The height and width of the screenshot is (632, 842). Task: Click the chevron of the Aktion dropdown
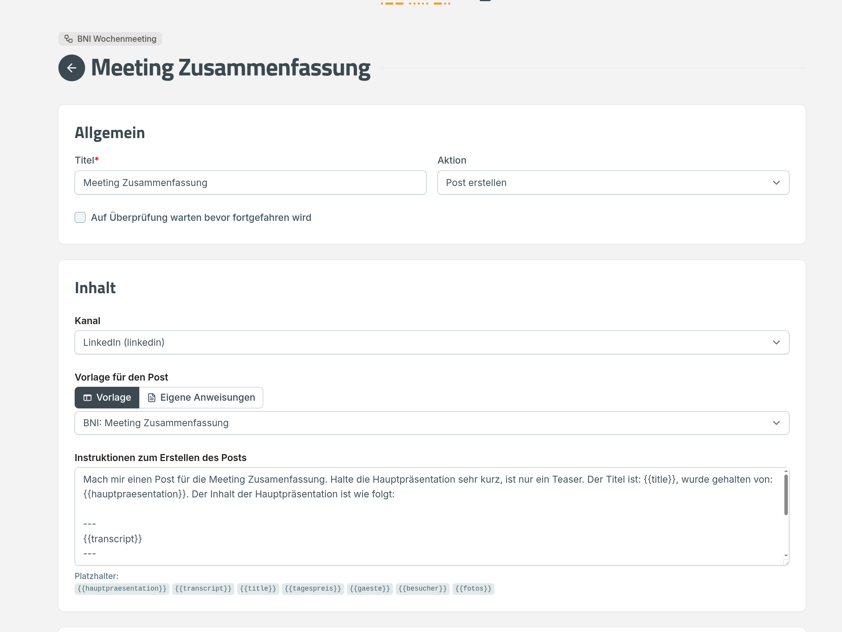pos(776,183)
